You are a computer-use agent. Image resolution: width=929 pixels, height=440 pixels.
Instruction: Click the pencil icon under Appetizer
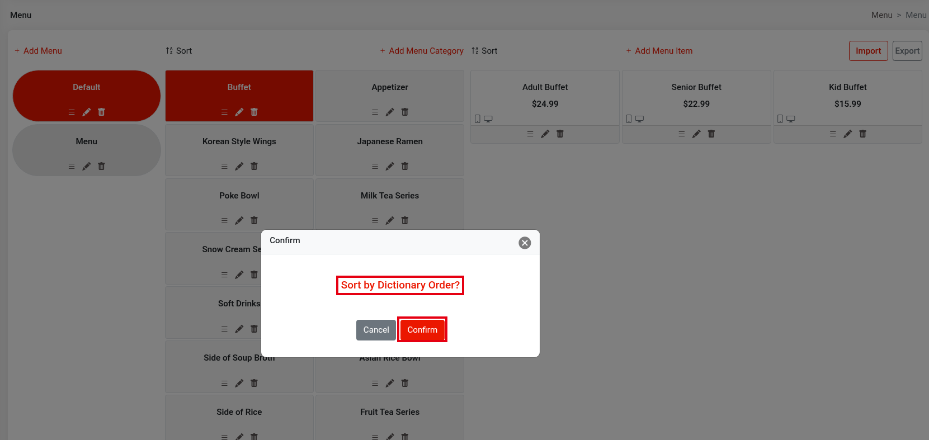(x=390, y=112)
